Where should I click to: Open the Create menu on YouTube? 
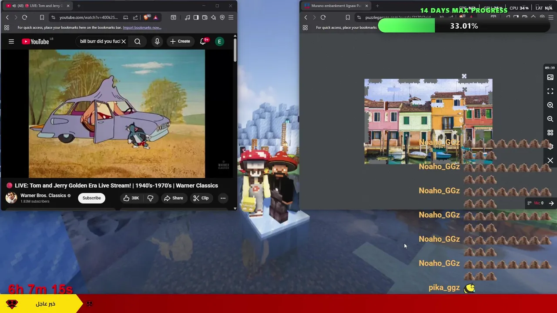tap(180, 41)
